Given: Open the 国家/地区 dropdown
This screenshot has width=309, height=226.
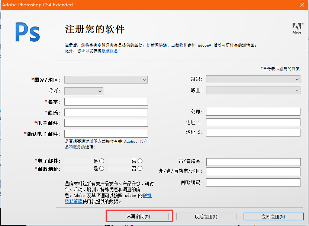Looking at the screenshot, I should coord(106,79).
